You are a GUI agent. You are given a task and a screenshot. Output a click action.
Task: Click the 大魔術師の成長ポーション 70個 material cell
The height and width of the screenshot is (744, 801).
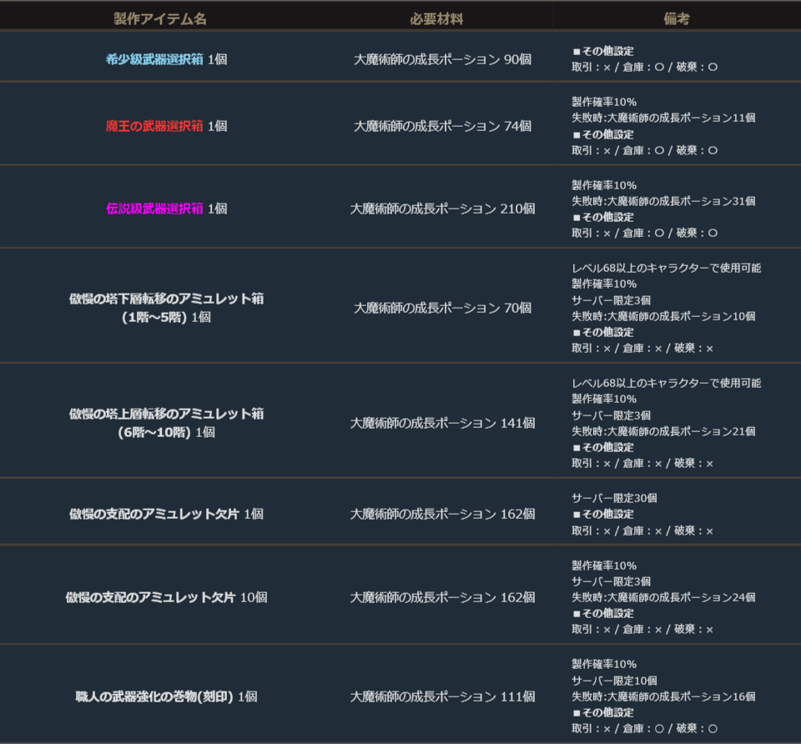[442, 308]
